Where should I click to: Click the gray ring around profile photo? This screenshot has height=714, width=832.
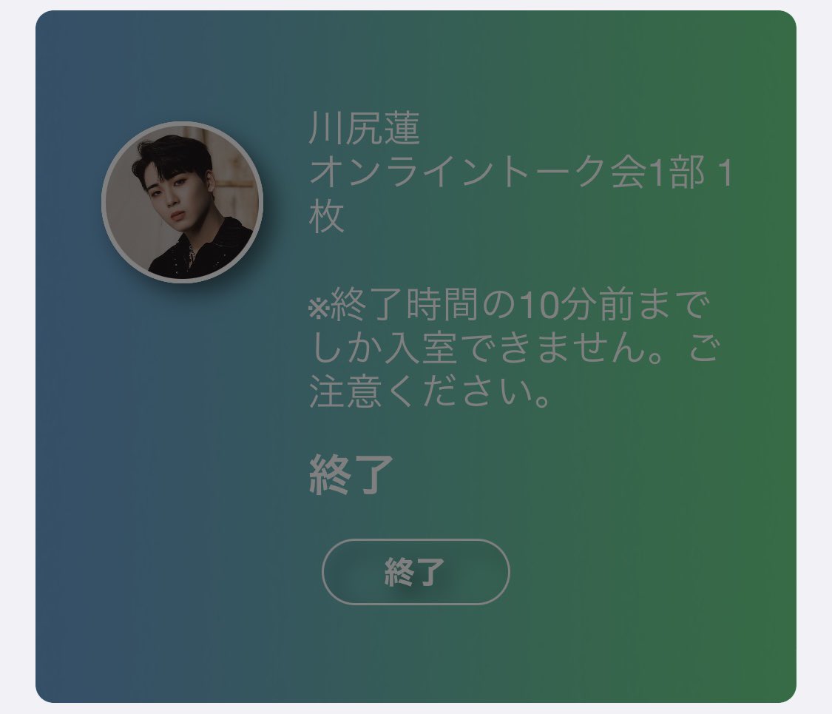pyautogui.click(x=183, y=124)
